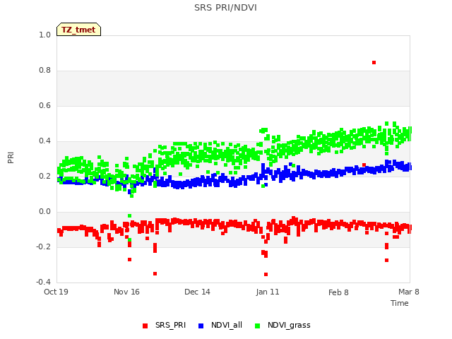The height and width of the screenshot is (339, 452).
Task: Click the chart title SRS PRI/NDVI
Action: 225,8
